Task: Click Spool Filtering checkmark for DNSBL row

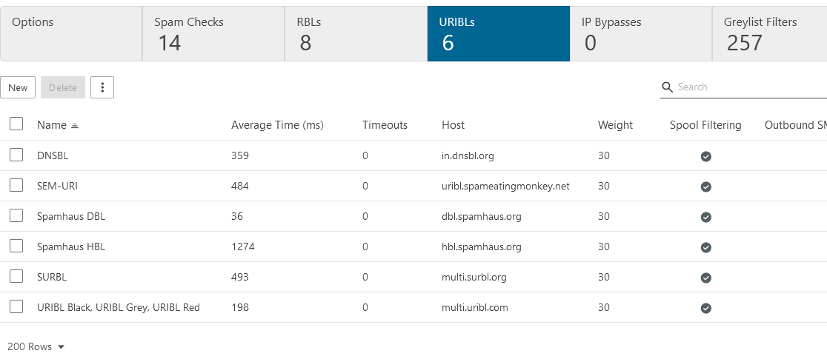Action: (x=706, y=156)
